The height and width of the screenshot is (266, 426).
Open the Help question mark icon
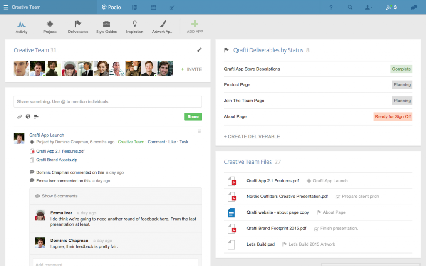click(x=331, y=7)
